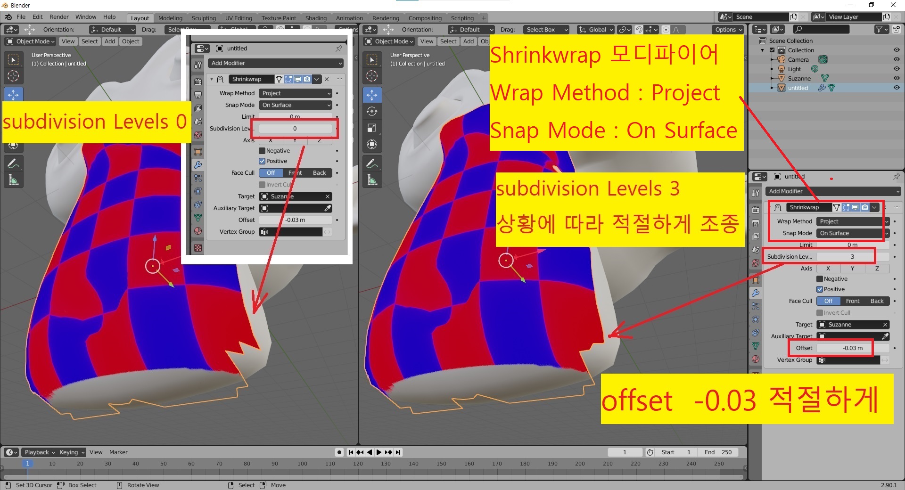Adjust Limit 0 m field in right panel
The height and width of the screenshot is (490, 905).
coord(853,245)
